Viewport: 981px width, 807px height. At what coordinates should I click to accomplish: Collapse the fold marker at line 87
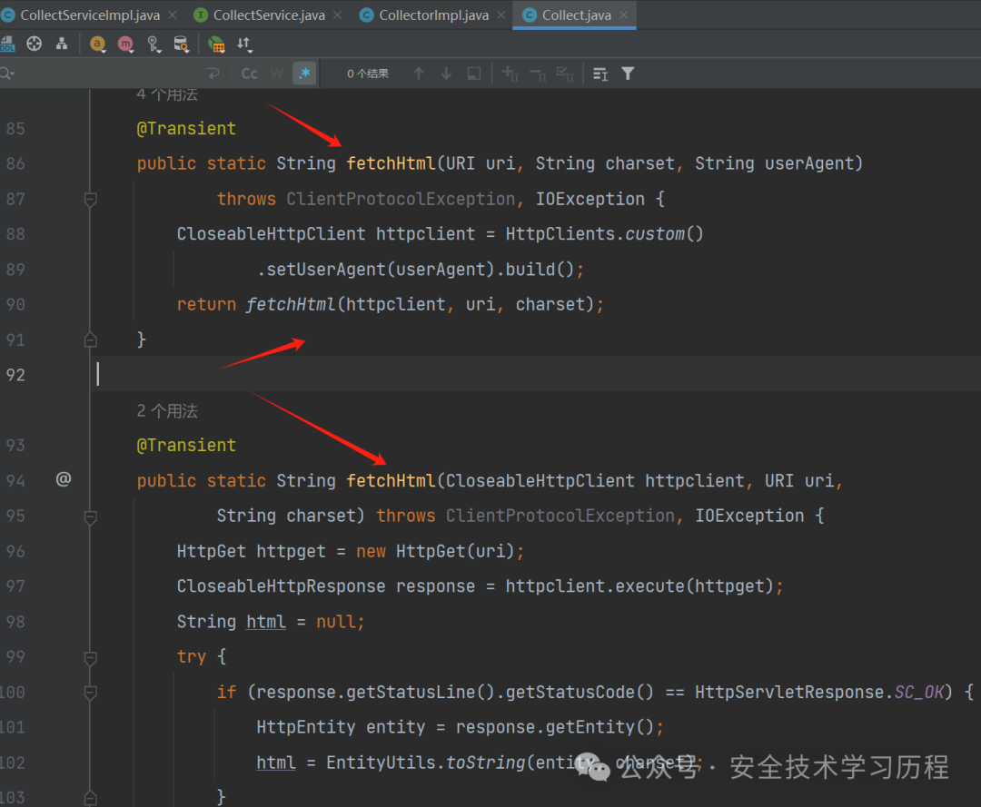pos(90,200)
